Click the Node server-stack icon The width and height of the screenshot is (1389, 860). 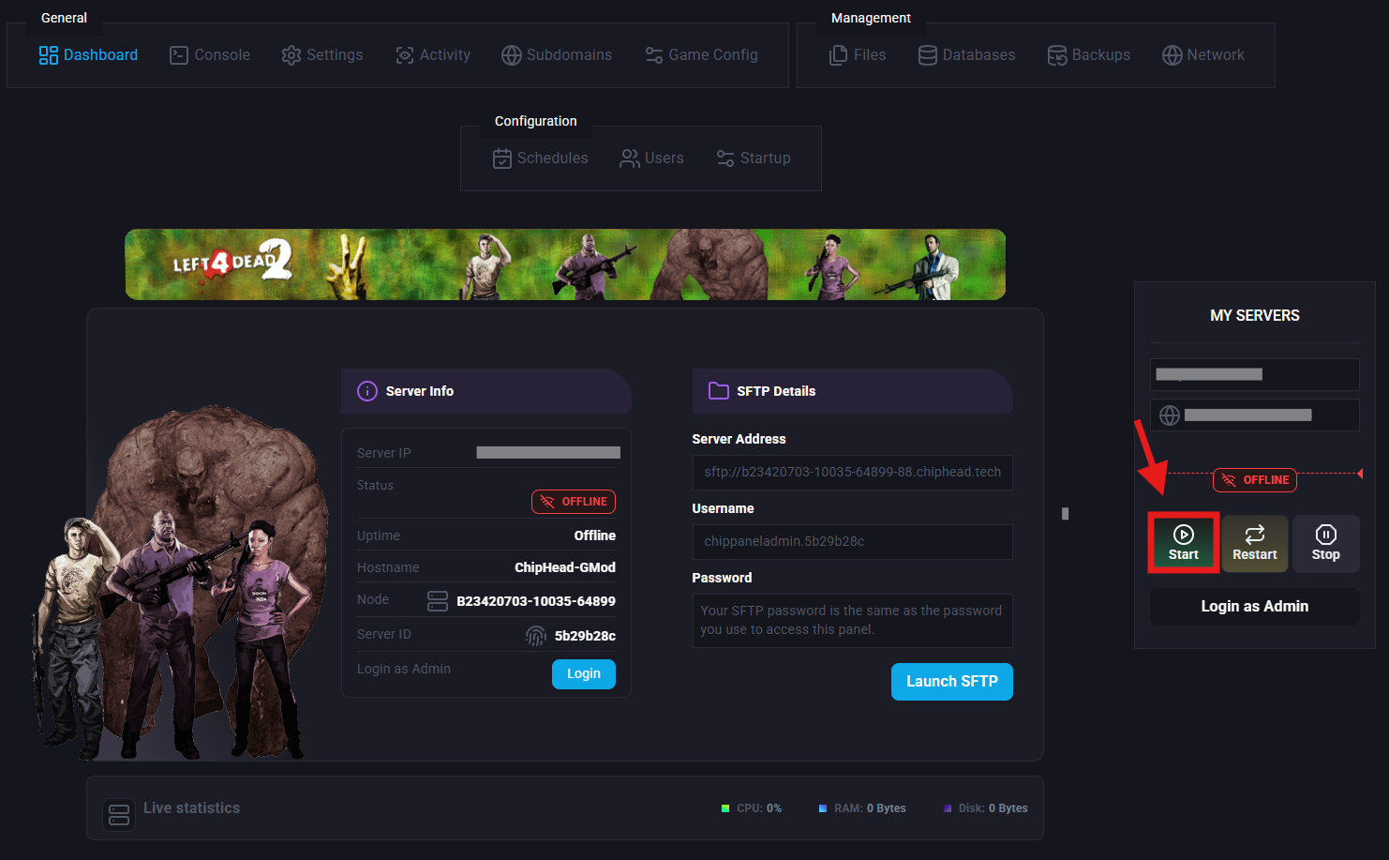(x=438, y=601)
